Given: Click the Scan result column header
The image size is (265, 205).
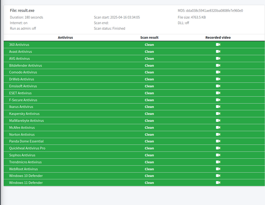Looking at the screenshot, I should (149, 38).
